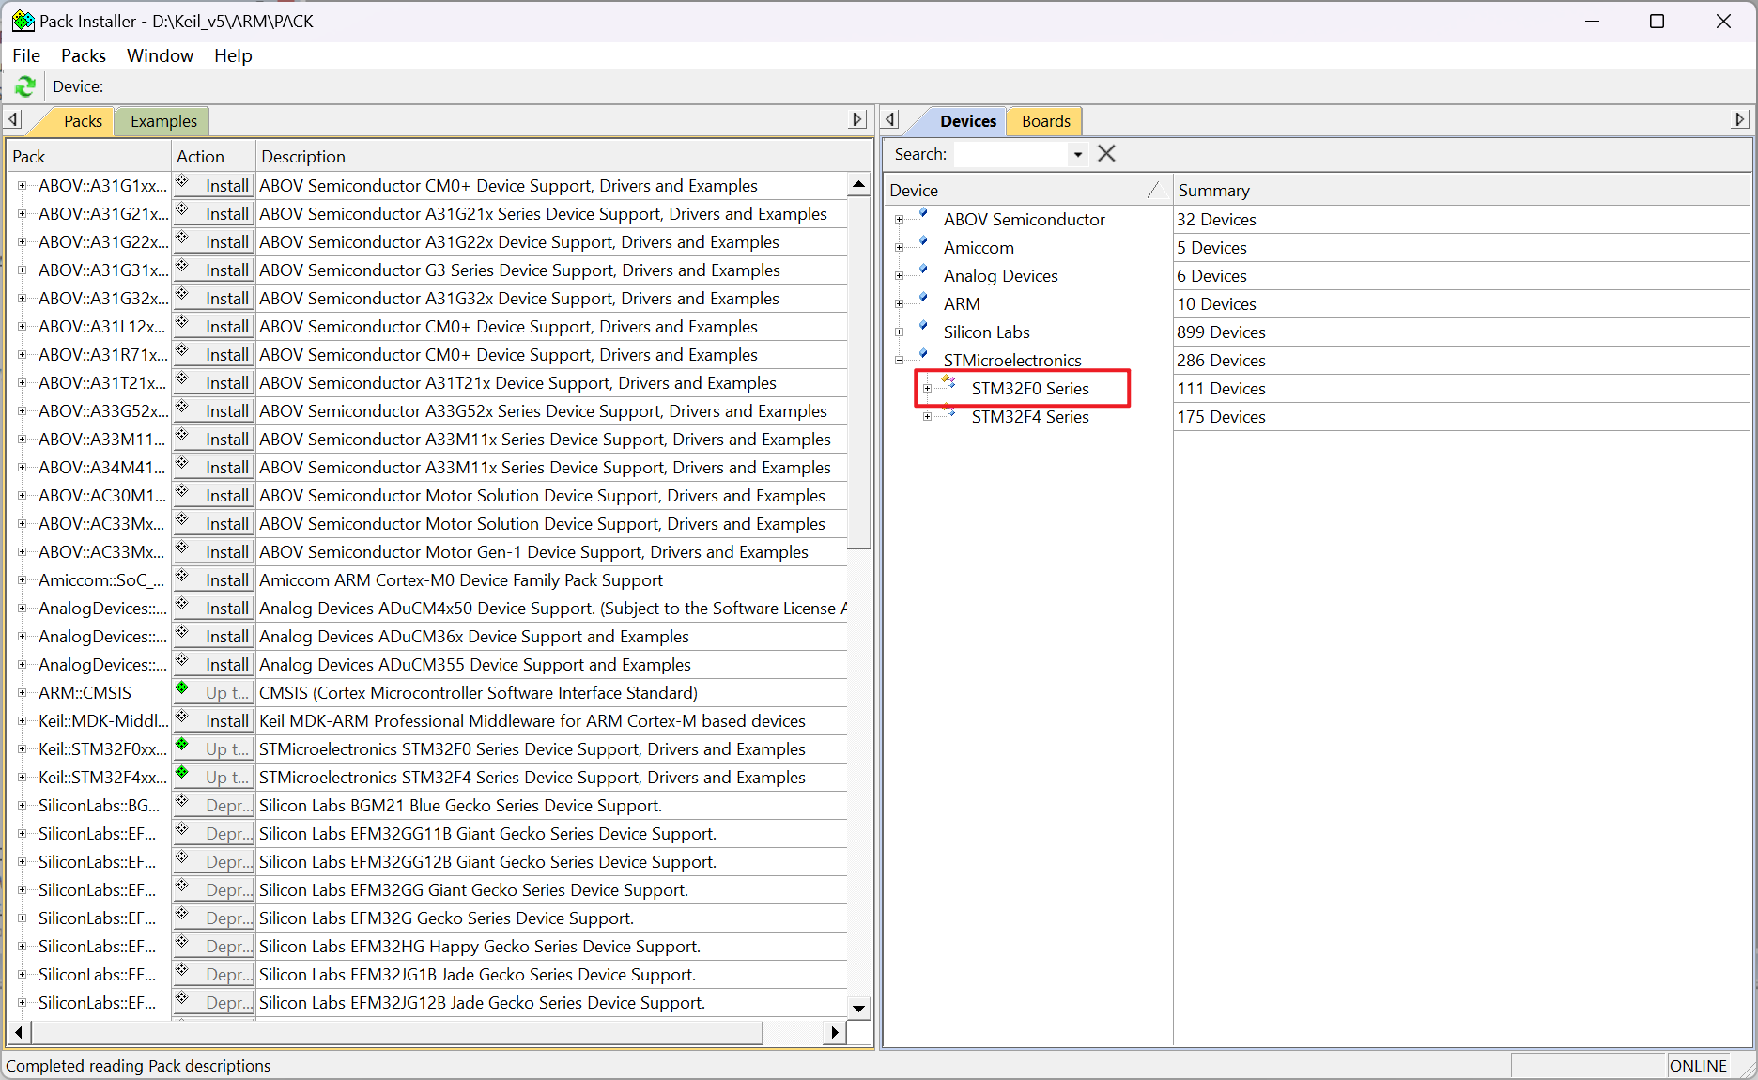Screen dimensions: 1758x1080
Task: Click the Pack column header
Action: 89,157
